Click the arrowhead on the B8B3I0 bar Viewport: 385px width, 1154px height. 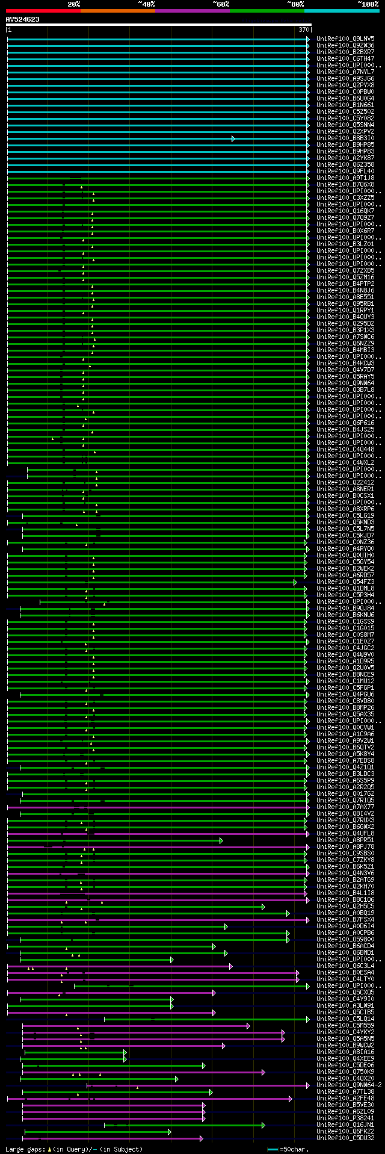(x=233, y=138)
